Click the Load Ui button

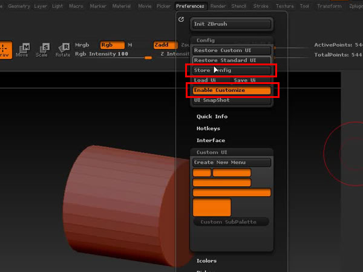pyautogui.click(x=212, y=80)
